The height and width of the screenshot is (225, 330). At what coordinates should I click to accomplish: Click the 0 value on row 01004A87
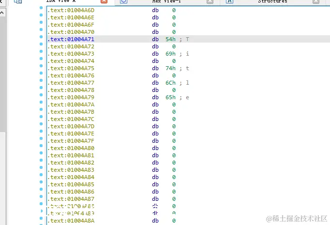click(174, 199)
